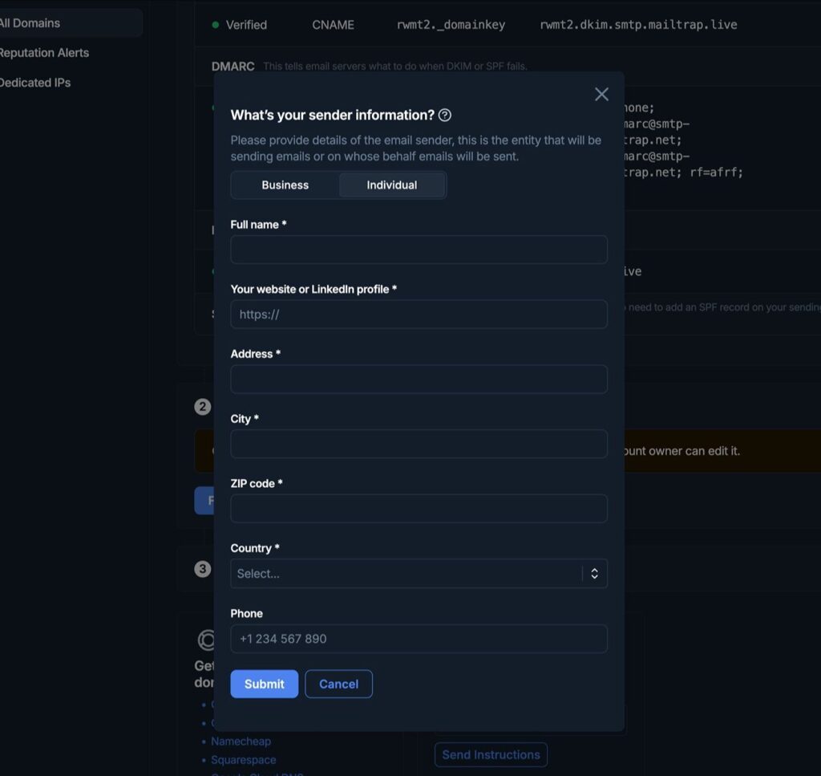Viewport: 821px width, 776px height.
Task: Click the Send Instructions button
Action: click(x=491, y=754)
